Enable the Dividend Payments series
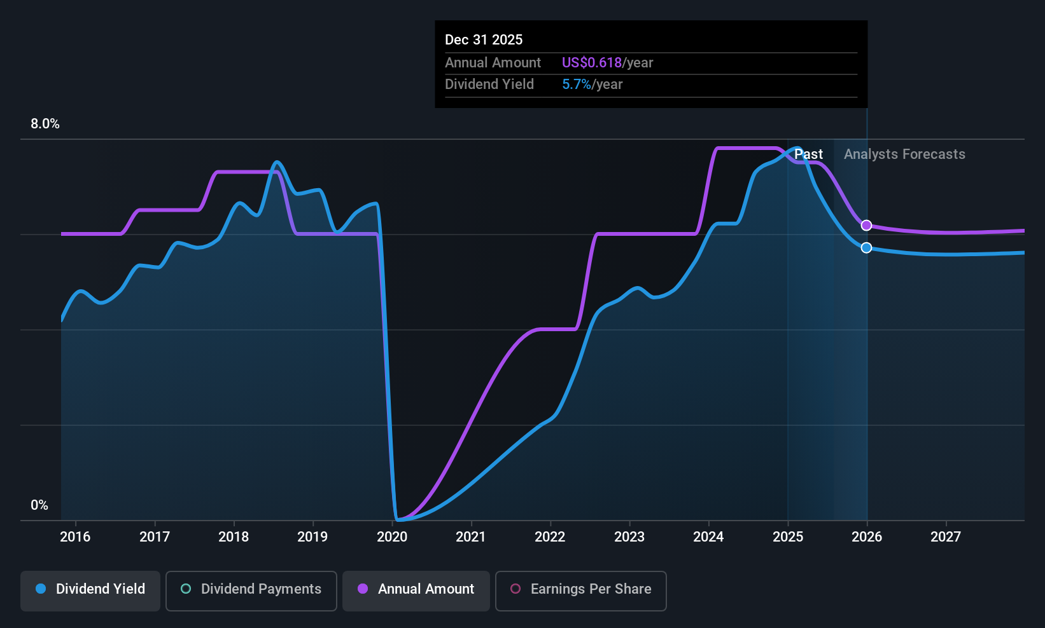This screenshot has height=628, width=1045. (x=251, y=590)
